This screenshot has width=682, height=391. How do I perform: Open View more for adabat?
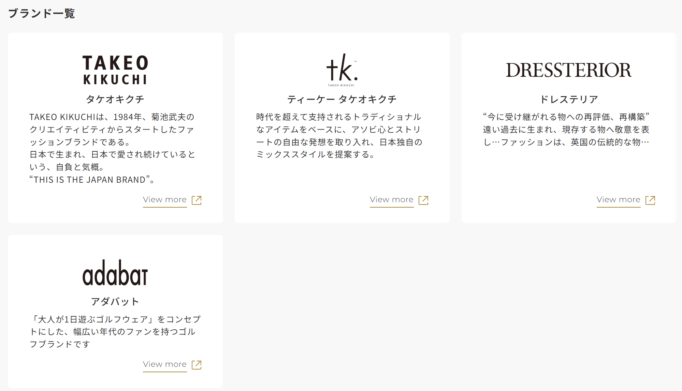(165, 364)
